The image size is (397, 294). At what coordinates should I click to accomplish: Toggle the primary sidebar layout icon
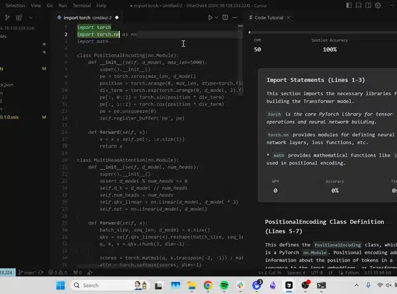[349, 5]
